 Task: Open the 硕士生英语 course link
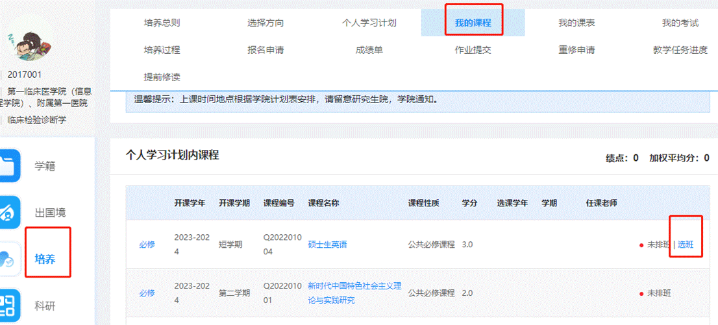coord(327,245)
